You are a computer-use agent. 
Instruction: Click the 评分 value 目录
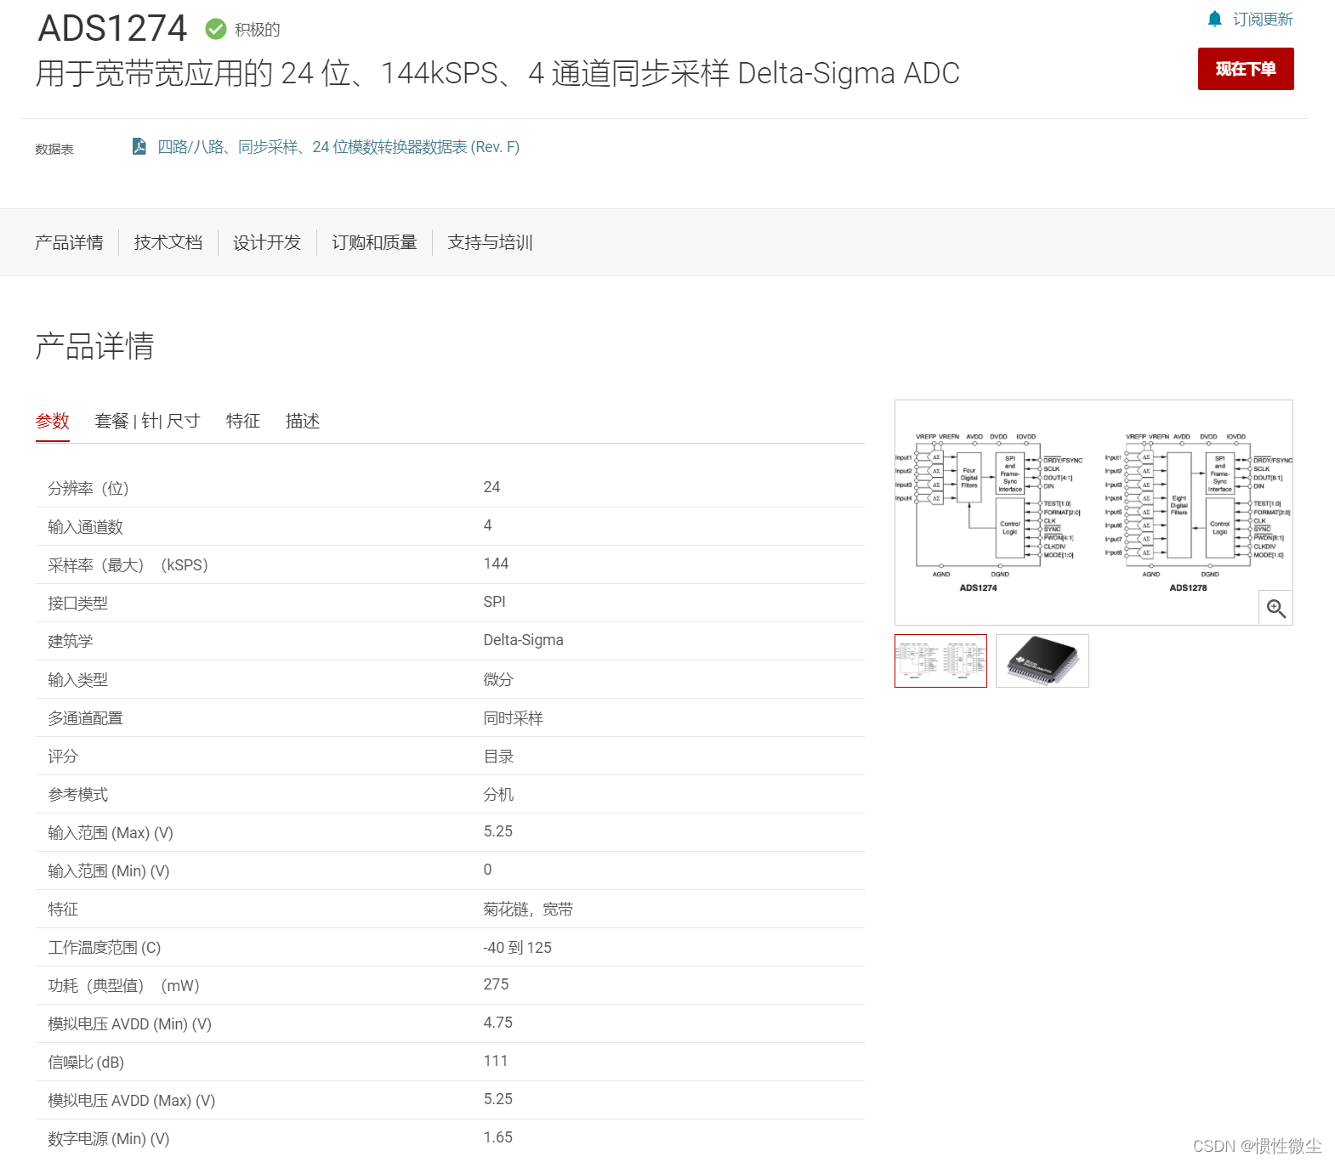point(498,756)
